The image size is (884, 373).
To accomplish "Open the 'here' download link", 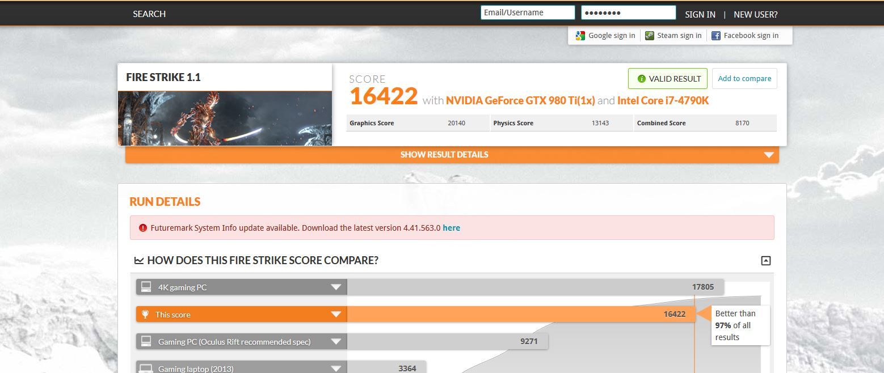I will point(451,228).
